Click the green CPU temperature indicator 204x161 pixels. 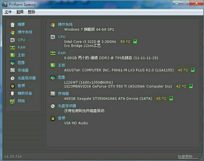(x=135, y=41)
